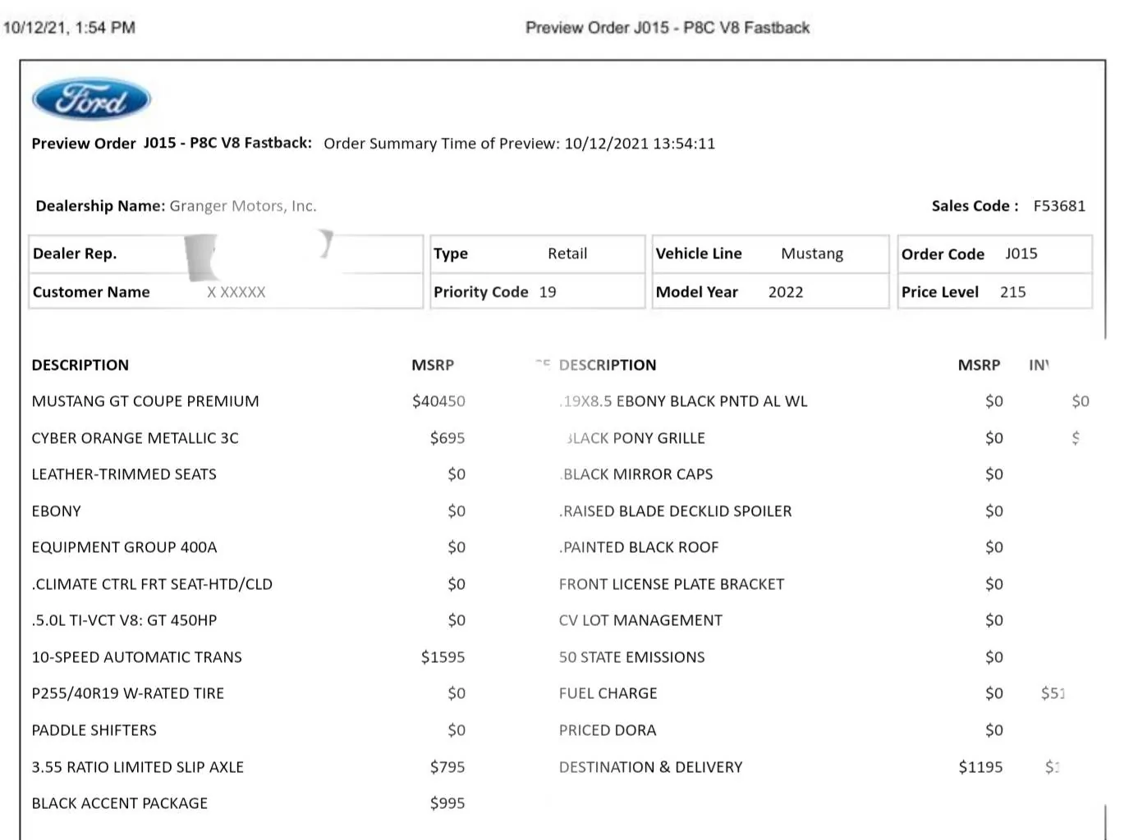The height and width of the screenshot is (840, 1147).
Task: Select .PAINTED BLACK ROOF item
Action: (x=639, y=547)
